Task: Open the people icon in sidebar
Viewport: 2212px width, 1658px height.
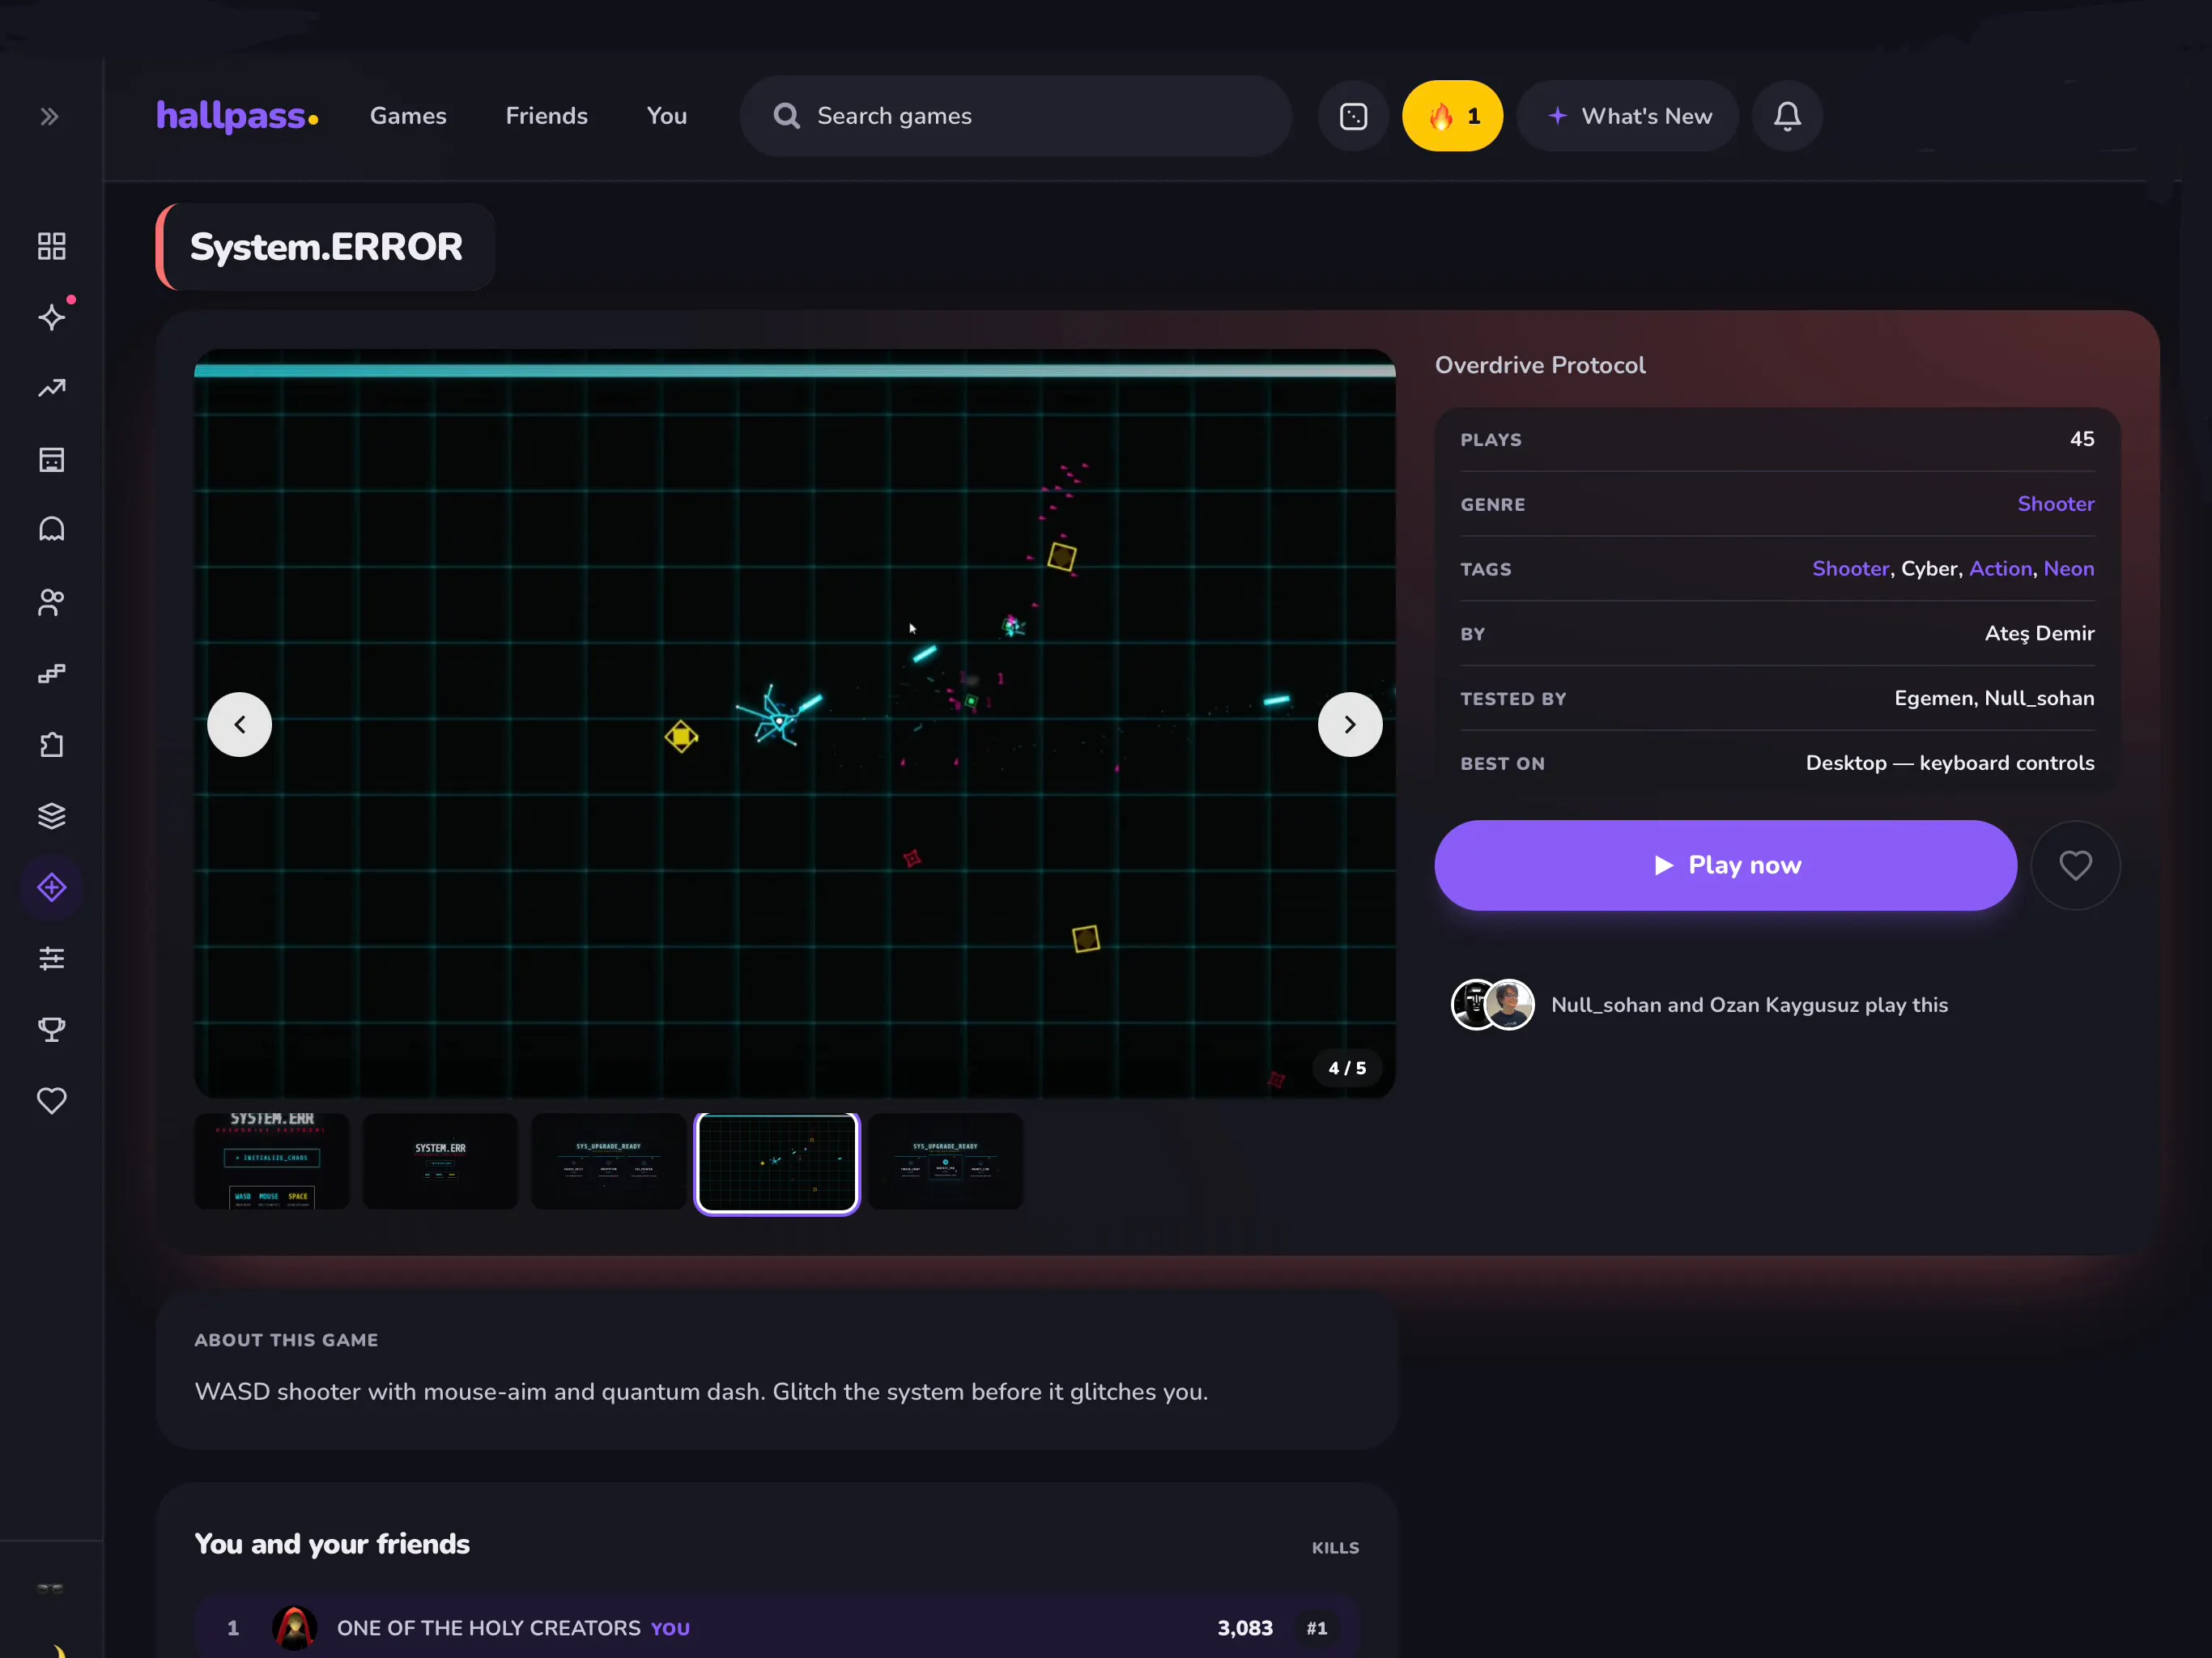Action: coord(51,602)
